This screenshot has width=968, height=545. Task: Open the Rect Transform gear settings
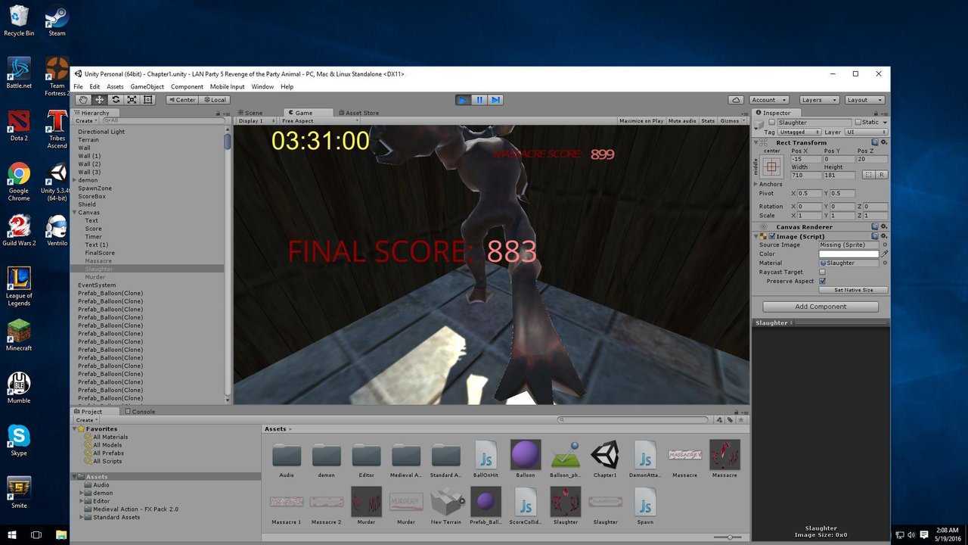tap(883, 142)
